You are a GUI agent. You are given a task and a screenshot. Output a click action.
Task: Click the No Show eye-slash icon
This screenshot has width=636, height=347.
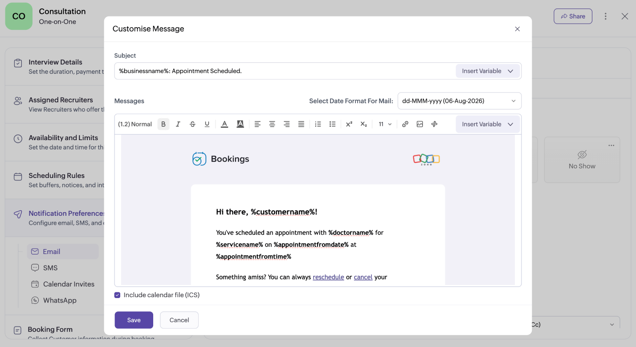click(x=582, y=154)
